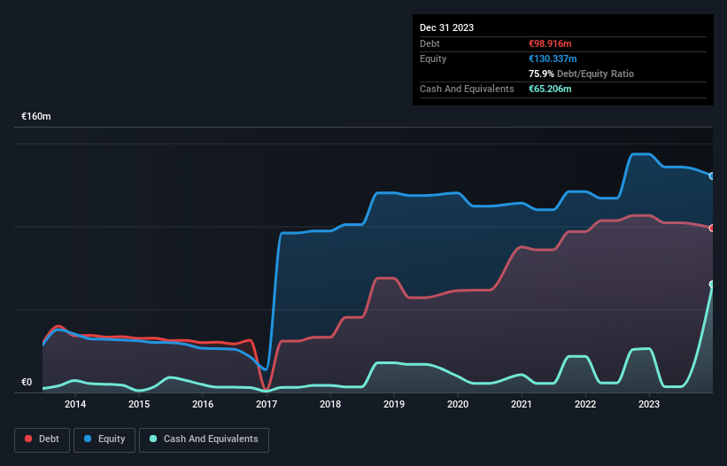Click the €0 y-axis label

27,382
